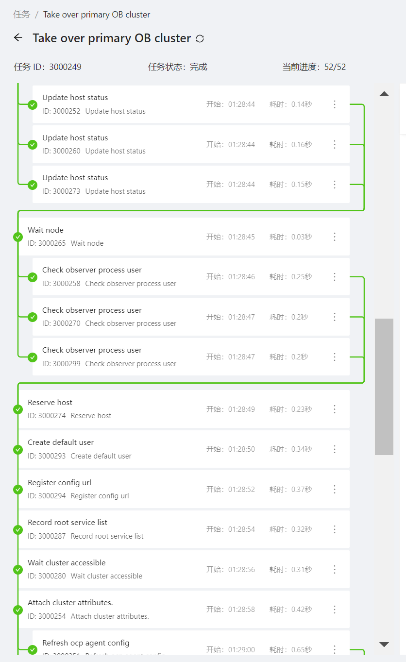Open the more menu for Record root service list
The height and width of the screenshot is (662, 406).
click(x=334, y=529)
